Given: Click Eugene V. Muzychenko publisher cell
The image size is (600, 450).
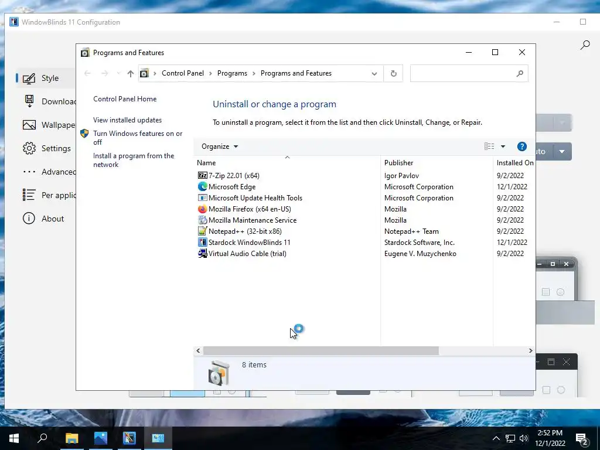Looking at the screenshot, I should (x=420, y=253).
